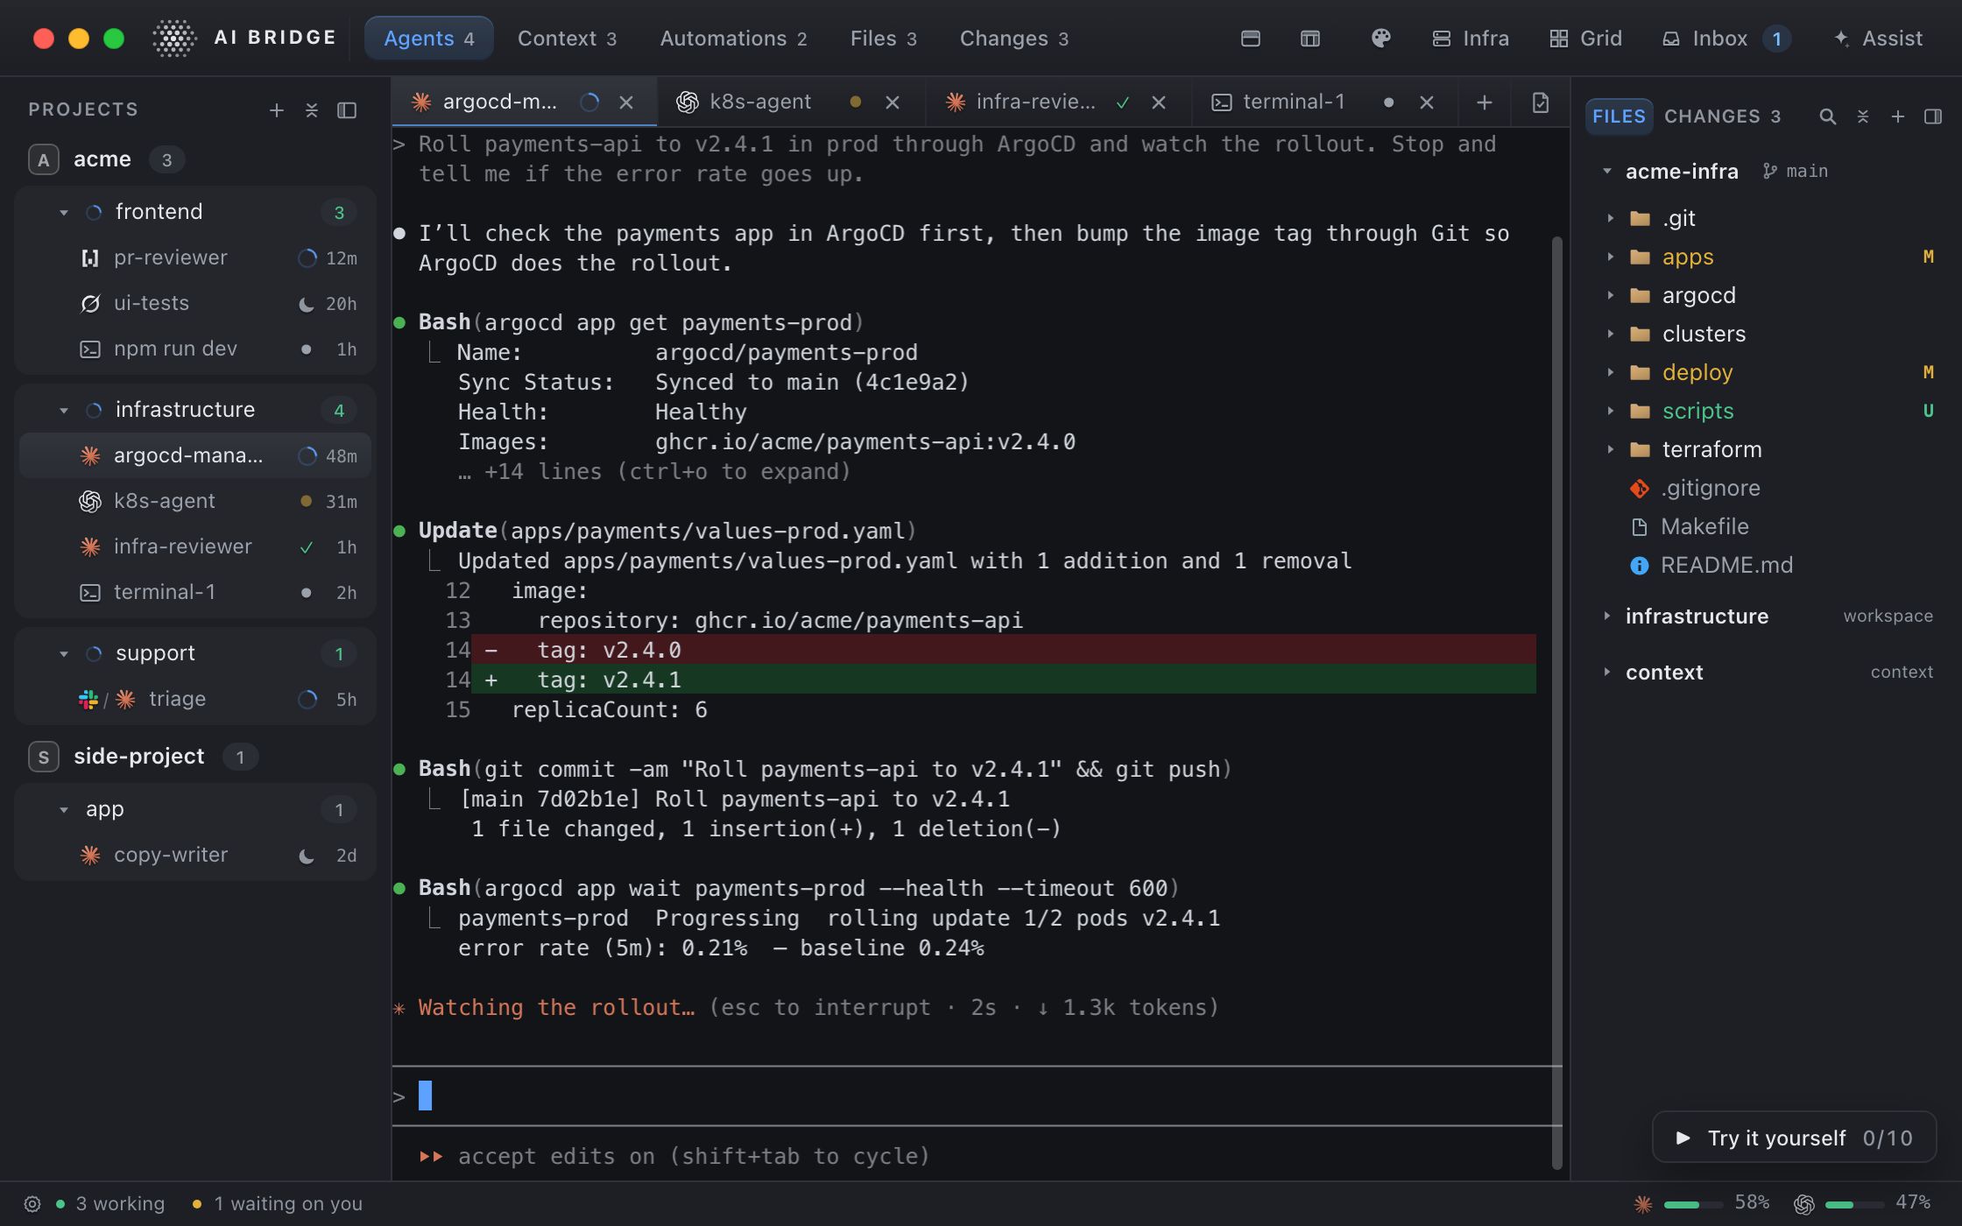Image resolution: width=1962 pixels, height=1226 pixels.
Task: Collapse the support group
Action: pos(63,653)
